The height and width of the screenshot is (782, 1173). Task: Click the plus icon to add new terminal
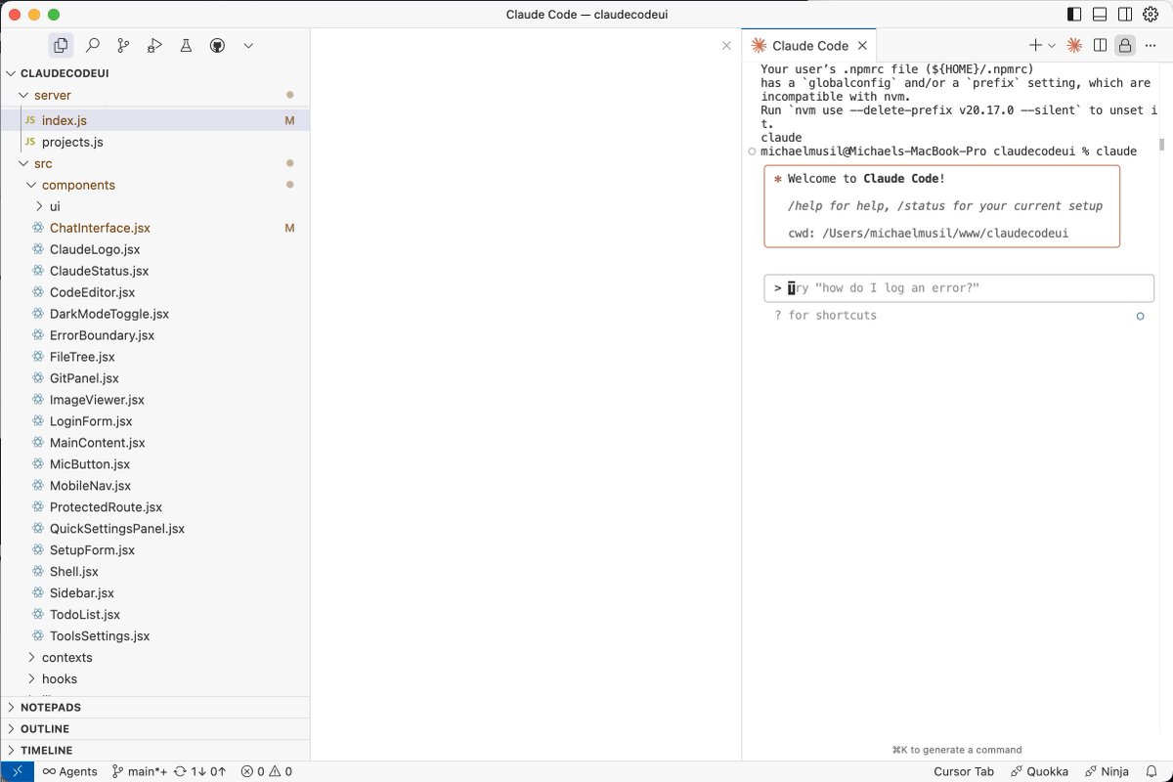(x=1035, y=45)
